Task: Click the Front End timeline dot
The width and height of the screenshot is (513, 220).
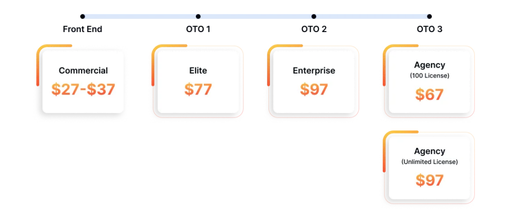Action: coord(83,16)
